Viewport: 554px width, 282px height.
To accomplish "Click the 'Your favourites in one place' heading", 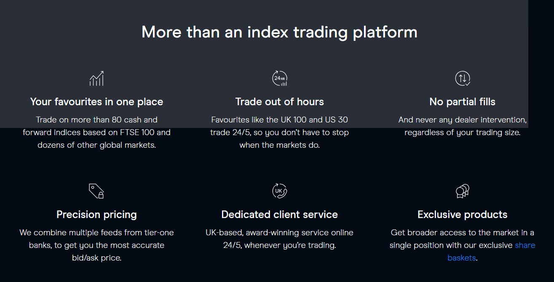I will tap(96, 102).
